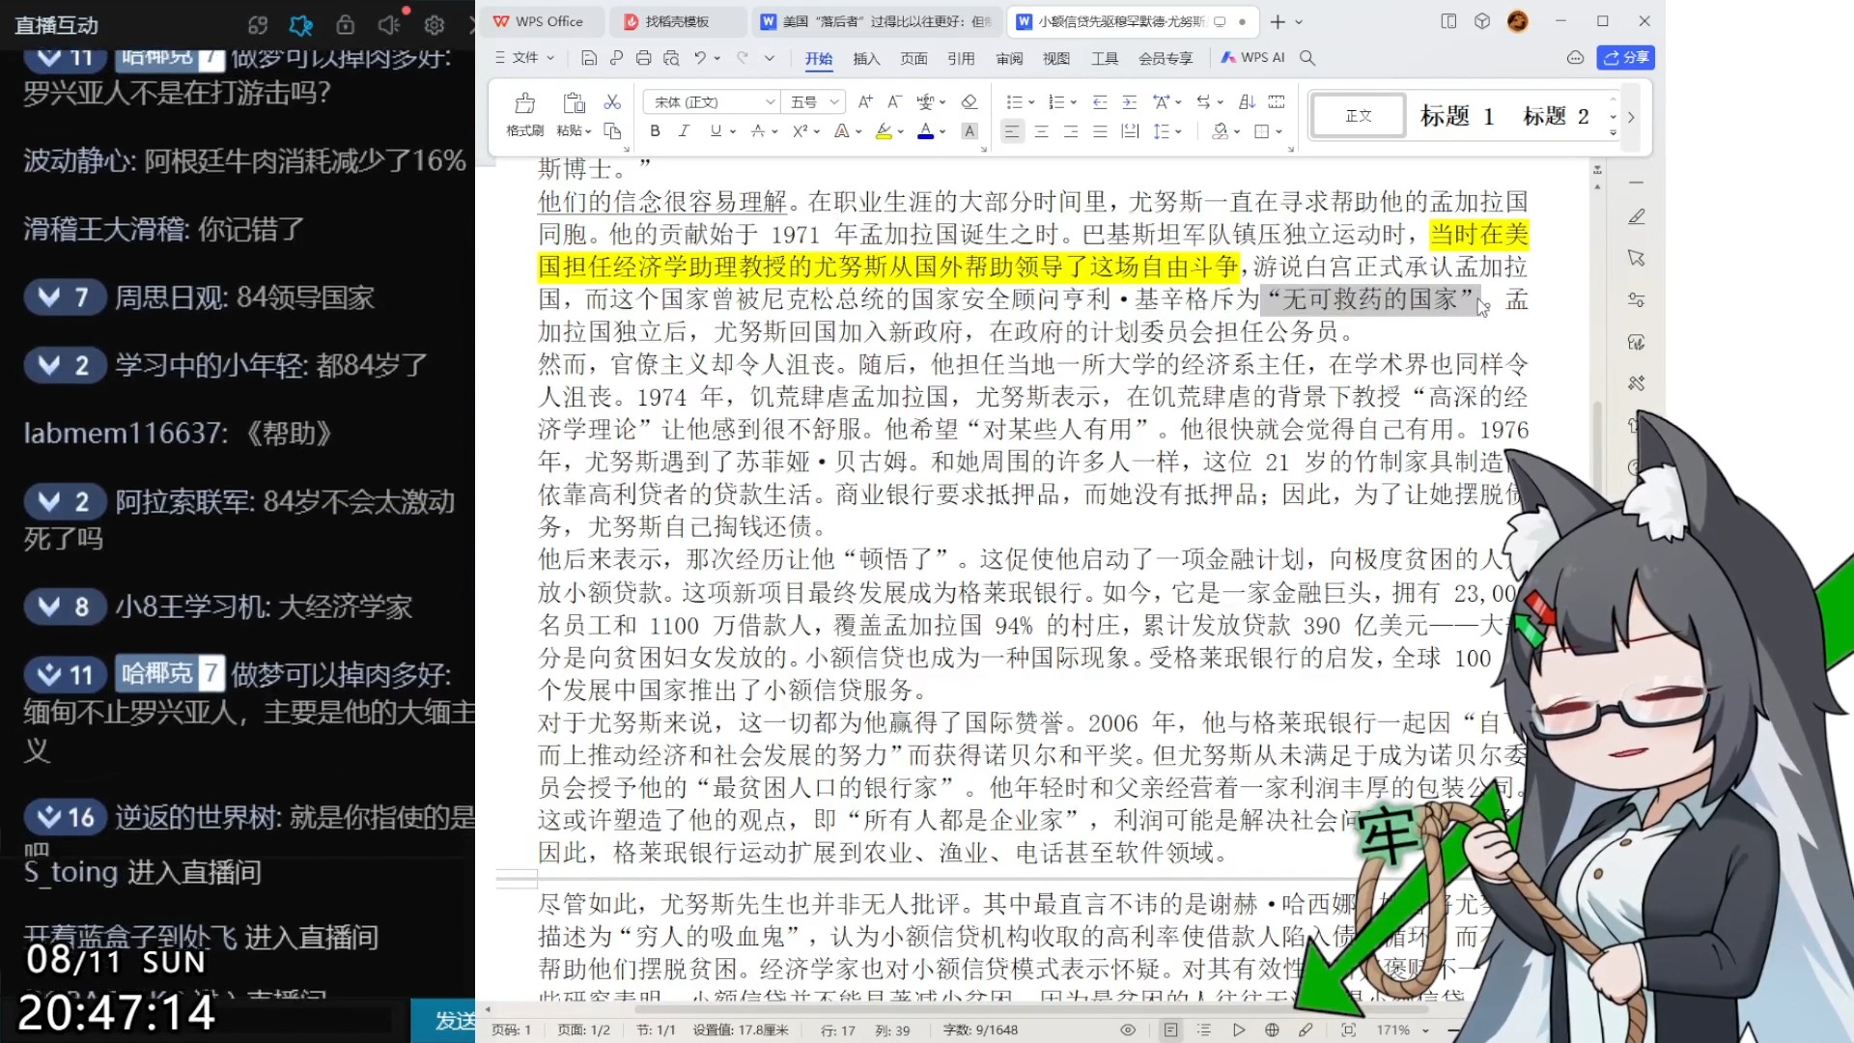Open the zoom level 171% dropdown arrow
This screenshot has height=1043, width=1854.
(1425, 1030)
